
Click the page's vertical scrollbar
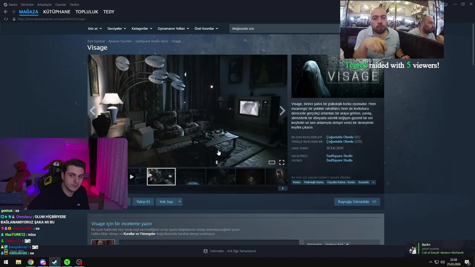click(473, 44)
